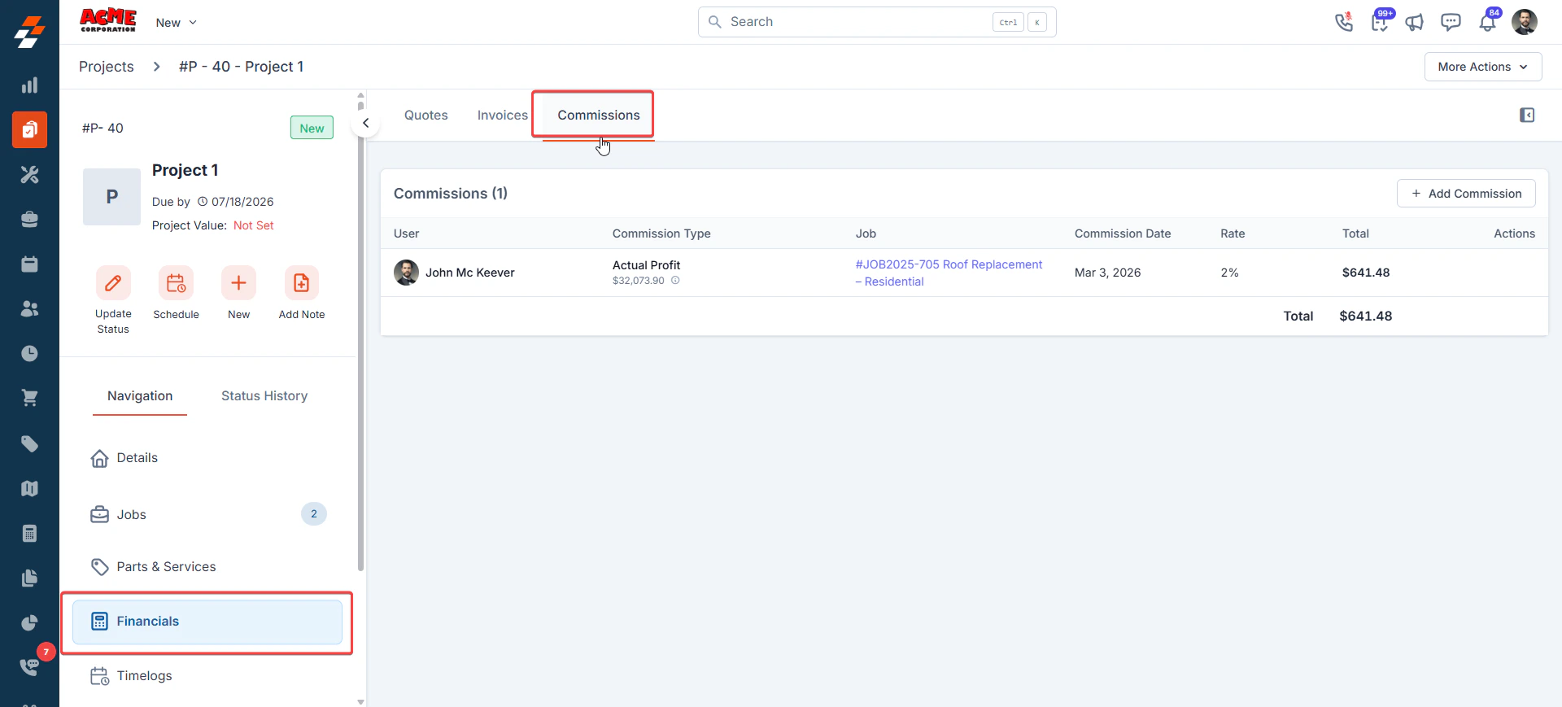This screenshot has width=1562, height=707.
Task: Click the 'Actual Profit' commission type cell
Action: [x=646, y=265]
